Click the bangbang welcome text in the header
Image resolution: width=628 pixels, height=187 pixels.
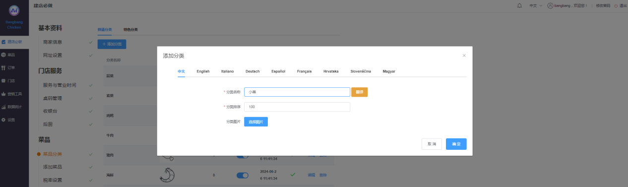pyautogui.click(x=570, y=5)
